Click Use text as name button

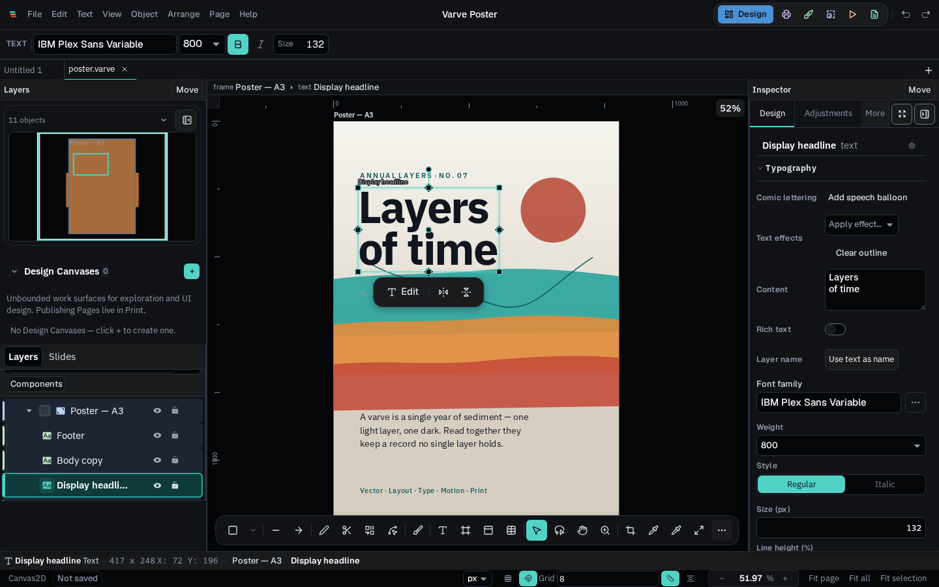[861, 359]
